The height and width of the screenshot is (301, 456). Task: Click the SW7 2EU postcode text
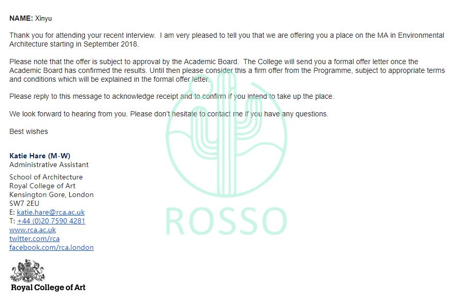[x=24, y=203]
